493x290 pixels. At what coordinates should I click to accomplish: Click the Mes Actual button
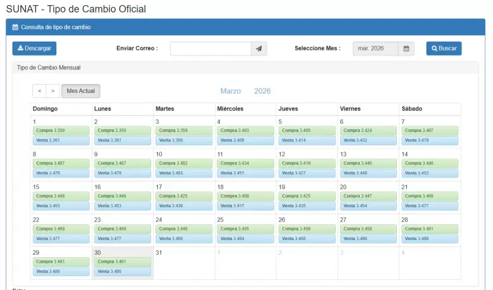point(80,91)
